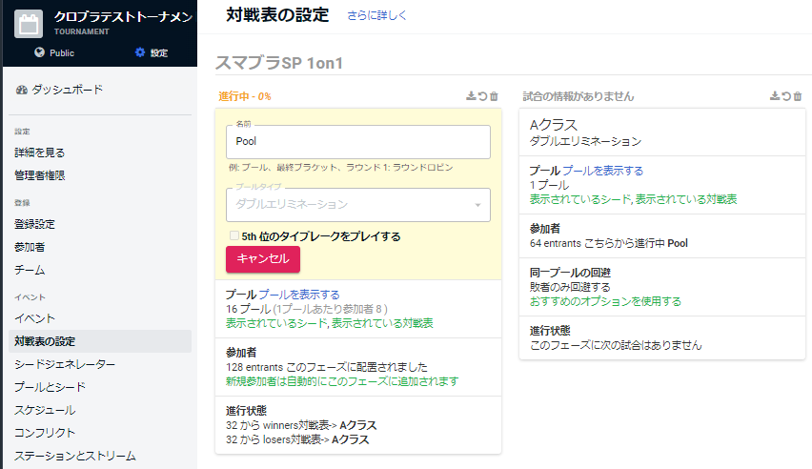Click プールを表示する link in Aクラス card
This screenshot has height=469, width=812.
[x=603, y=171]
